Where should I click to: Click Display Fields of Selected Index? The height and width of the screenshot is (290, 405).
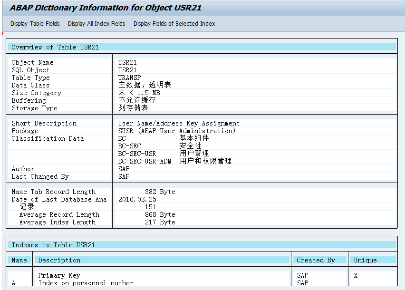click(x=174, y=23)
